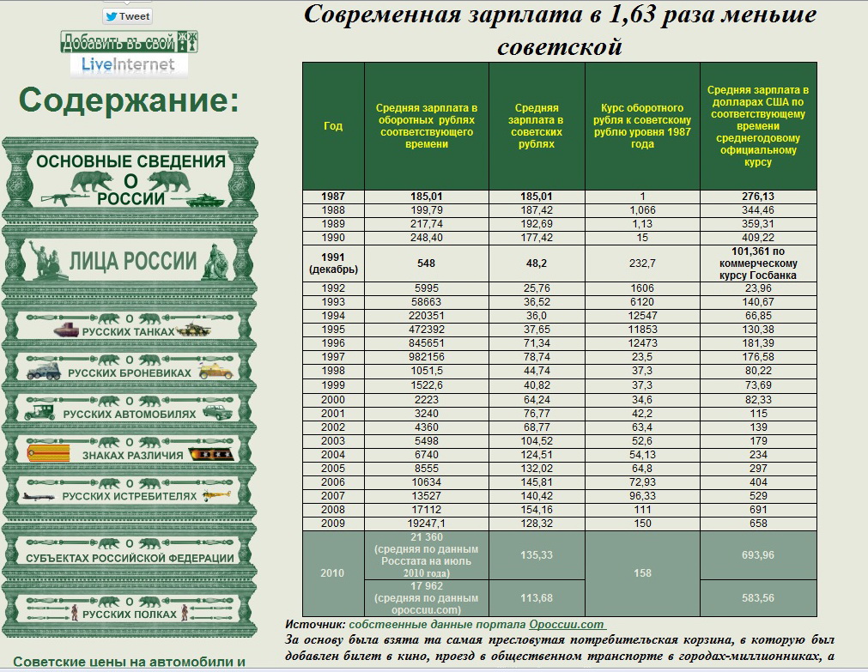The image size is (868, 672).
Task: Click the Средняя зарплата в долларах США header
Action: click(758, 125)
